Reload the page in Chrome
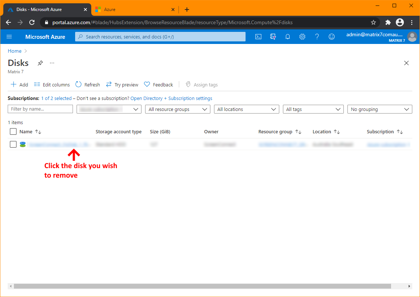This screenshot has height=297, width=420. coord(32,22)
